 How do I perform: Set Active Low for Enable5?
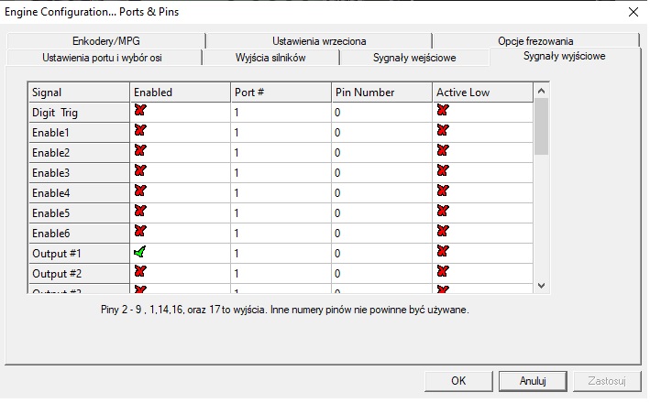(x=443, y=211)
